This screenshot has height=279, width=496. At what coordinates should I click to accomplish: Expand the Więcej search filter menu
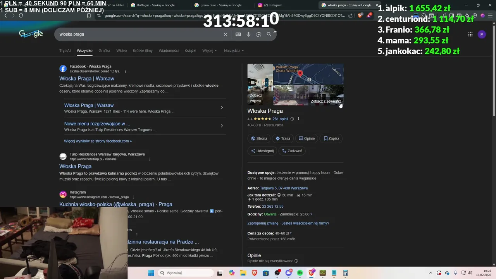click(x=209, y=51)
